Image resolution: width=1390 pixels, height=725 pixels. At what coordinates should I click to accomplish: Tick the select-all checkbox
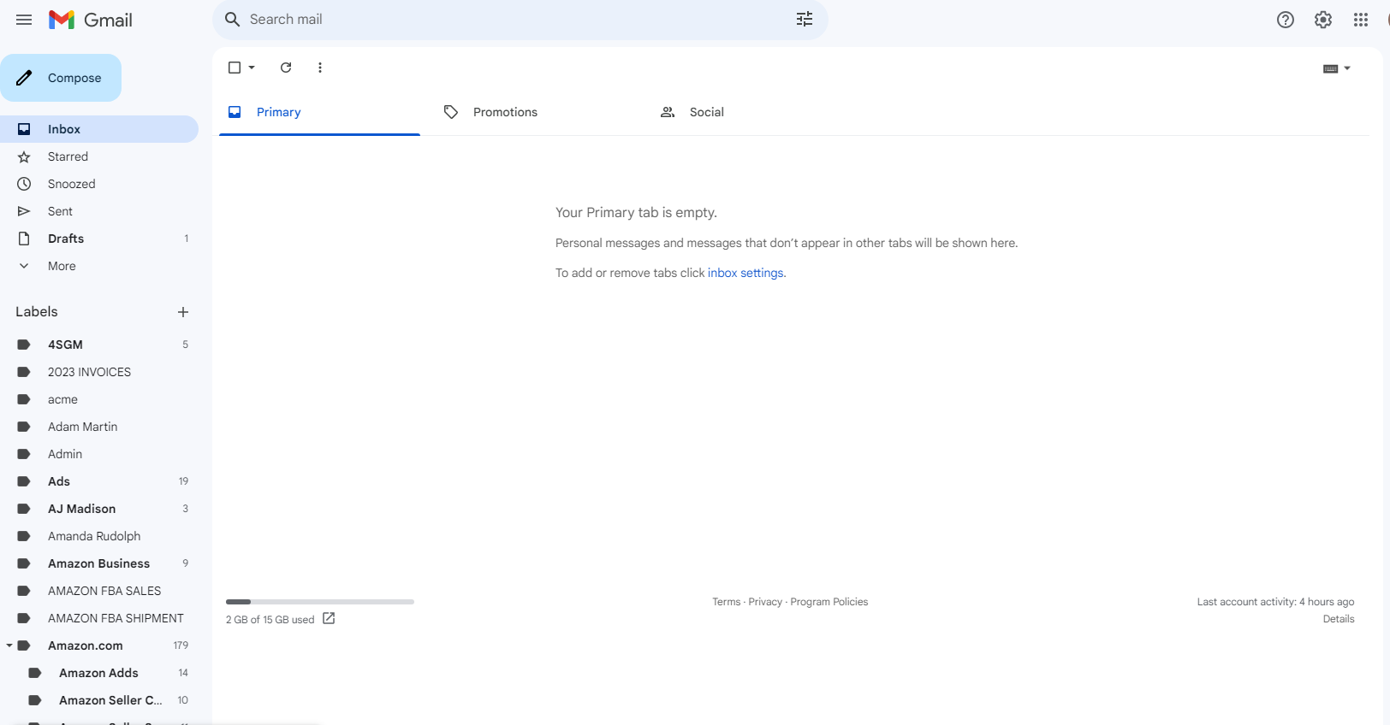pos(235,68)
